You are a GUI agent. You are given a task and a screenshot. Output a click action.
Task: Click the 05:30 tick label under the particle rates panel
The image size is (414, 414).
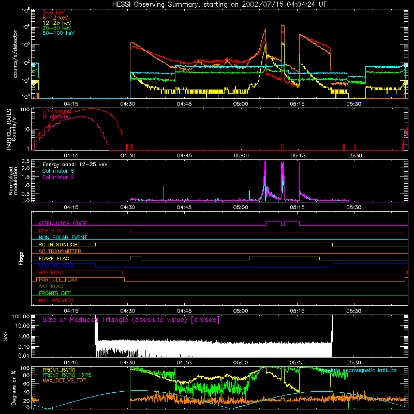click(354, 156)
